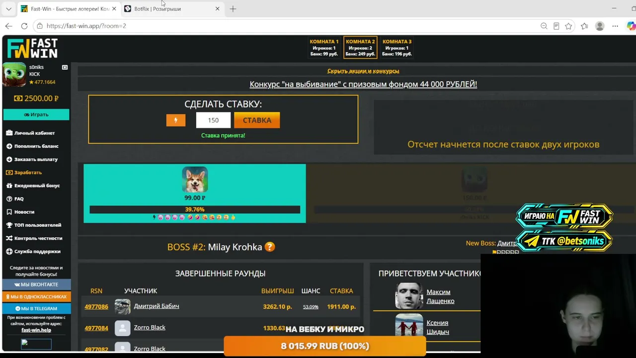
Task: Click the Fast Win logo
Action: [x=32, y=49]
